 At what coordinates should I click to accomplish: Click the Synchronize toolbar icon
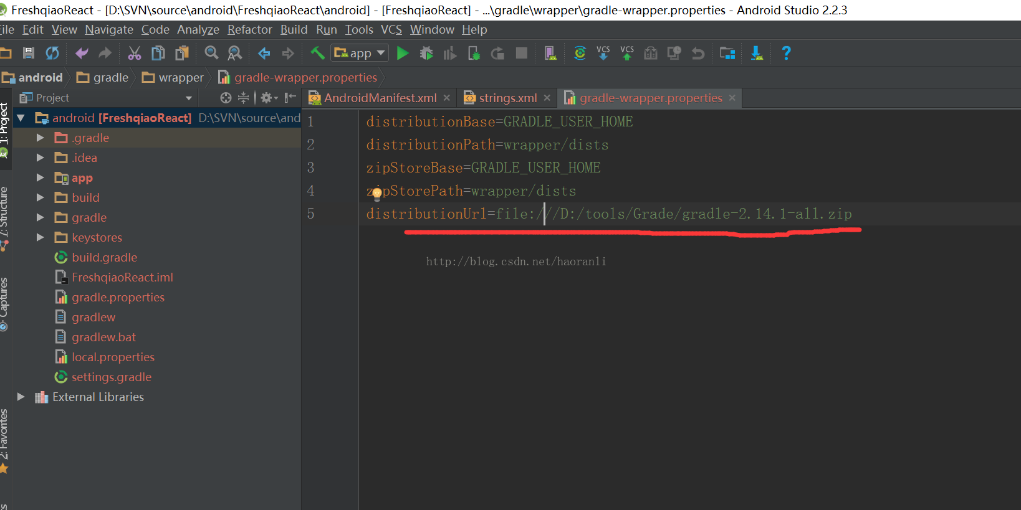pyautogui.click(x=52, y=54)
